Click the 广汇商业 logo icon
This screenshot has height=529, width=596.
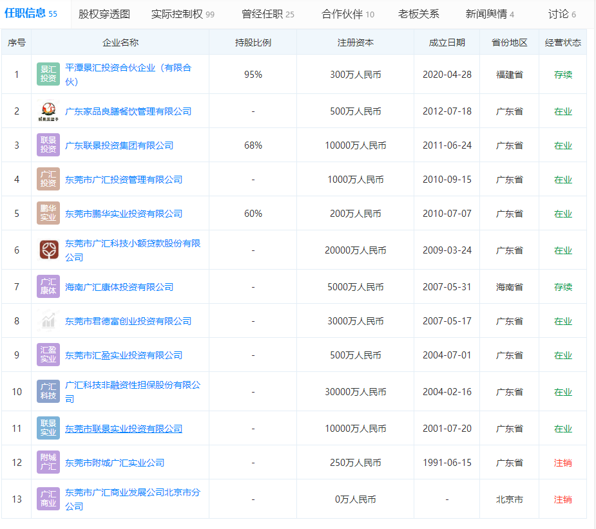pyautogui.click(x=48, y=499)
